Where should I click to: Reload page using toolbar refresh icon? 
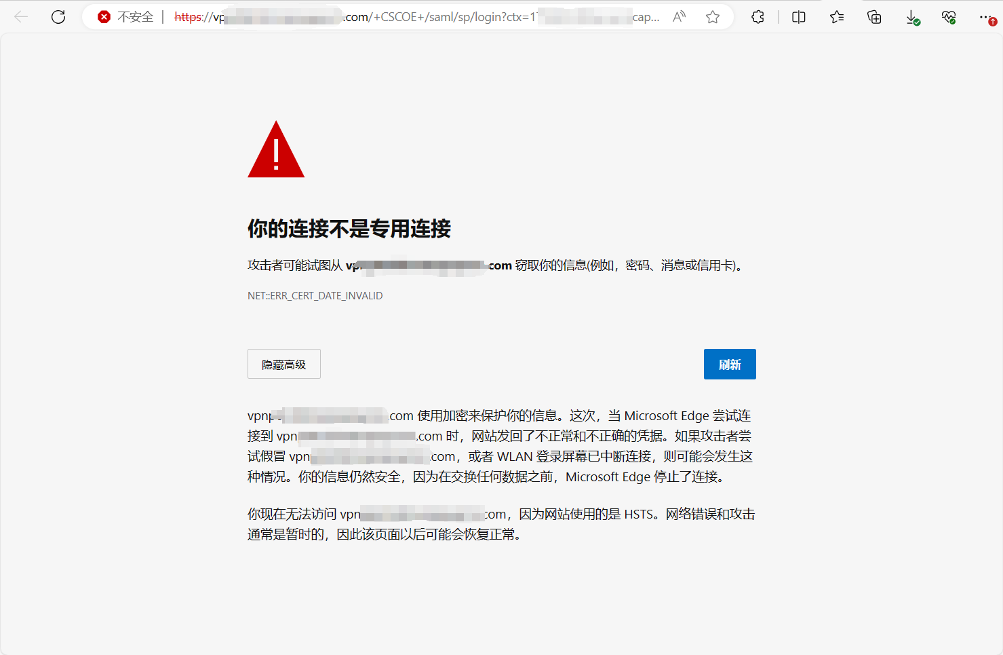click(x=58, y=17)
